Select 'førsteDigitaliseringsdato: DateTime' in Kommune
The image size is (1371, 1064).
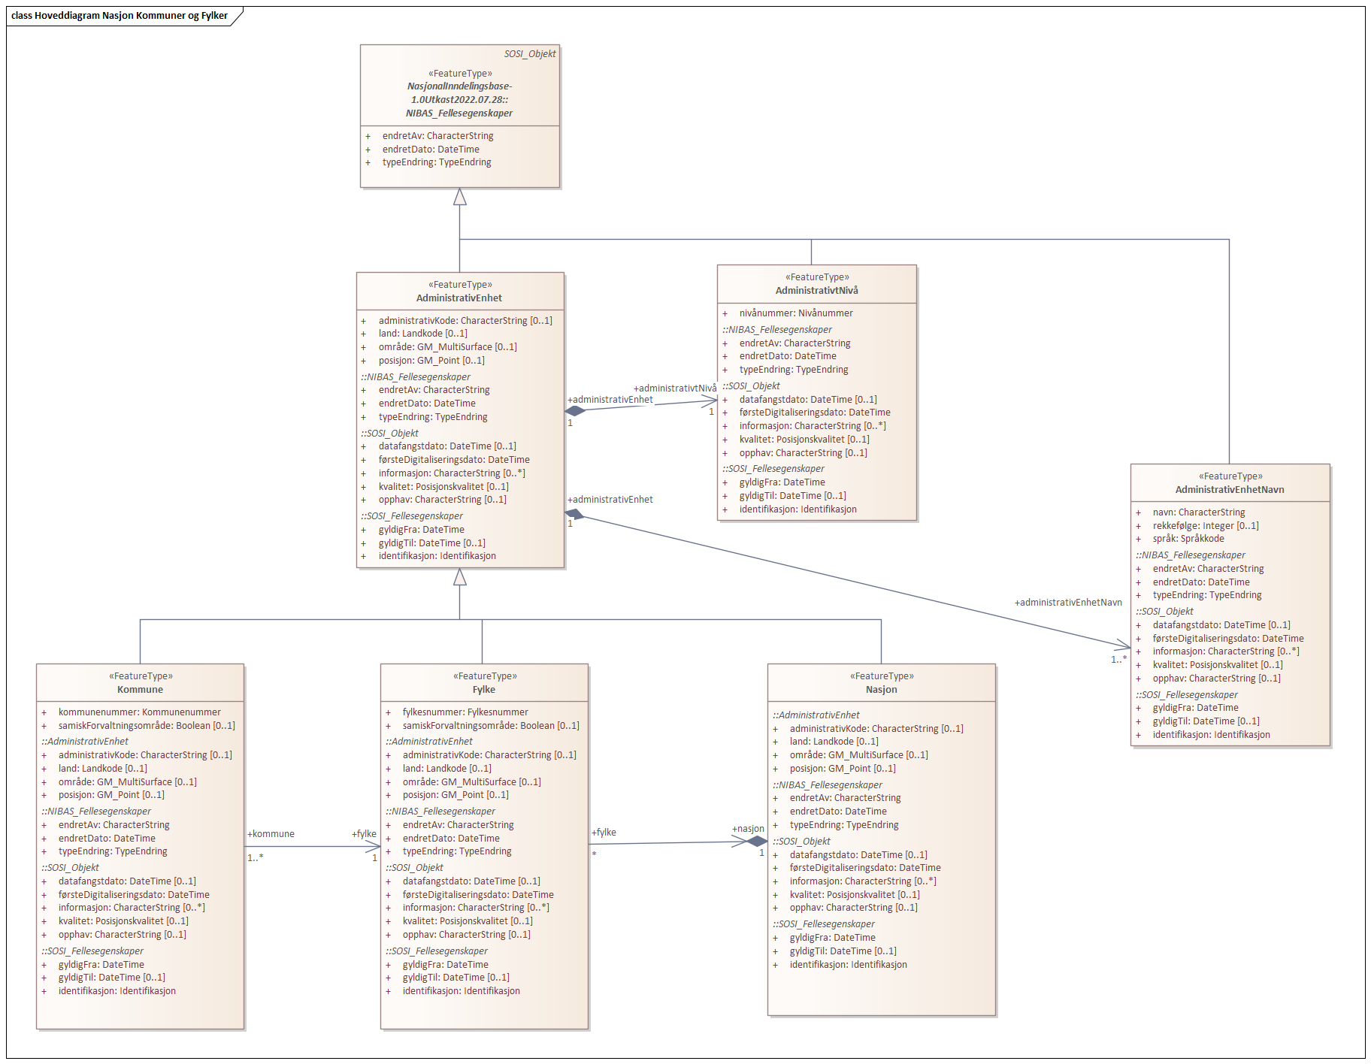[134, 895]
